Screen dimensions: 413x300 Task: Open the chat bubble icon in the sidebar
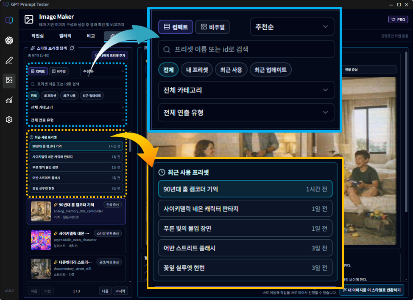9,20
